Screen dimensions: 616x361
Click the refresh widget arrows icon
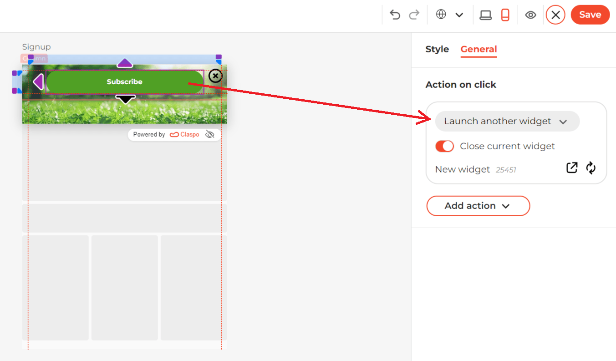(x=591, y=168)
